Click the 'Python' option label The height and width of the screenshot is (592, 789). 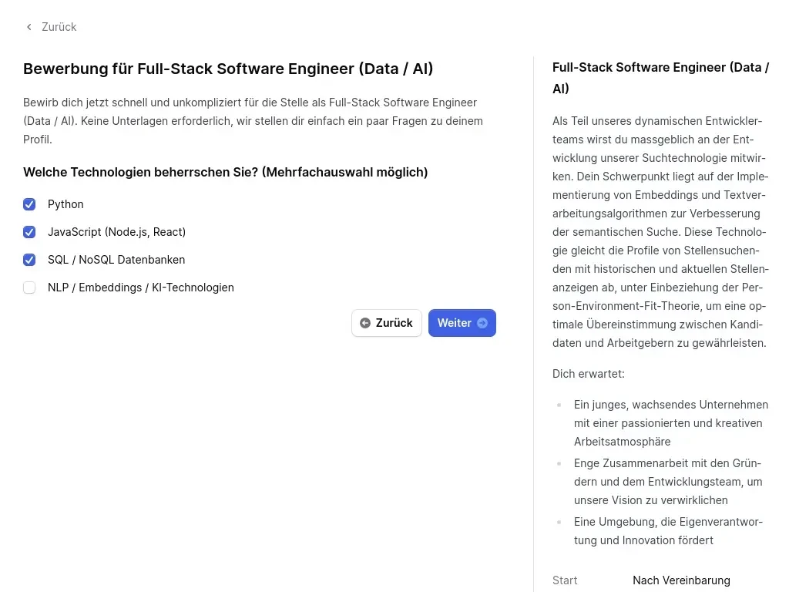coord(65,204)
